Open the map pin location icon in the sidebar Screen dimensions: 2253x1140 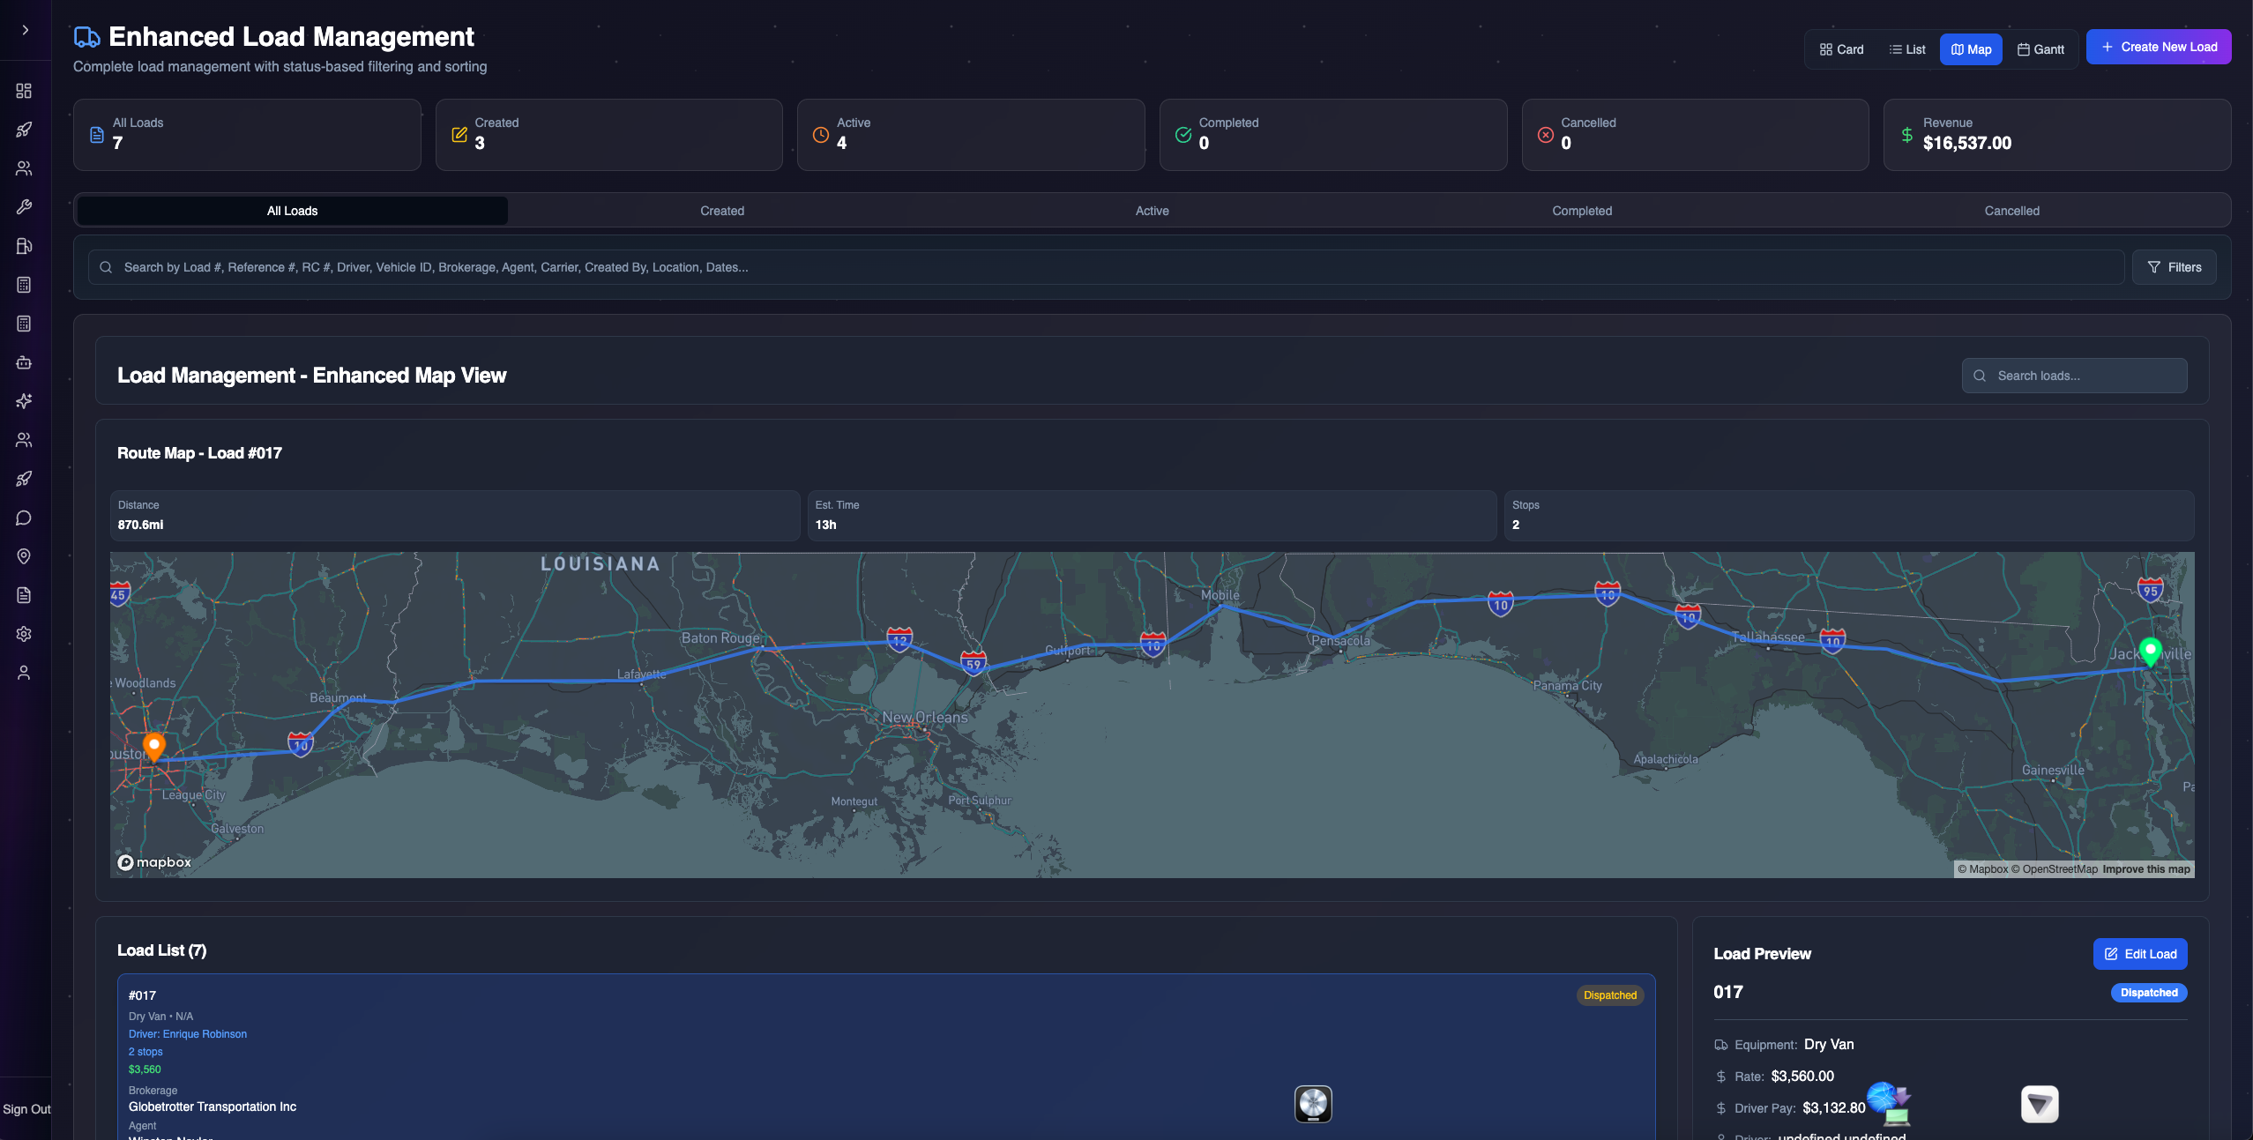coord(24,556)
